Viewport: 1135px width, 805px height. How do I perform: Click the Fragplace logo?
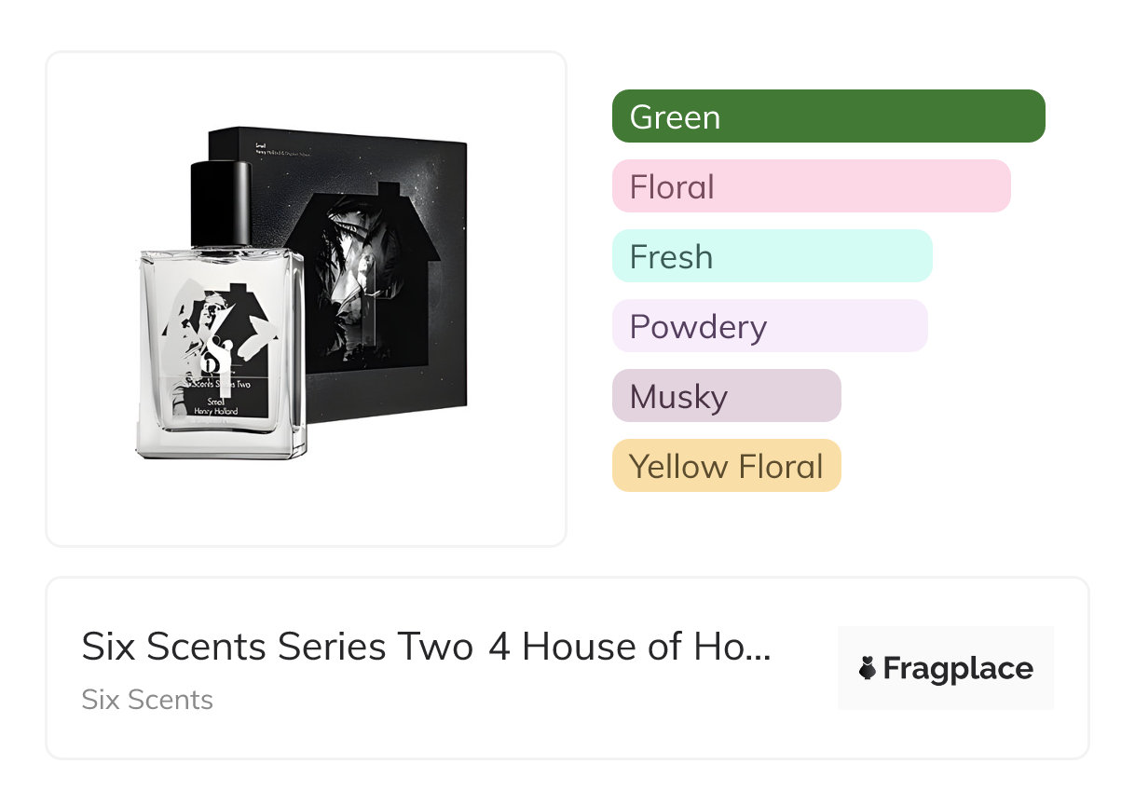coord(946,668)
